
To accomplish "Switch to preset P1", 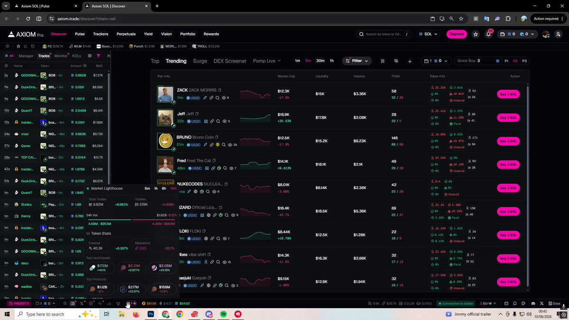I will point(506,61).
